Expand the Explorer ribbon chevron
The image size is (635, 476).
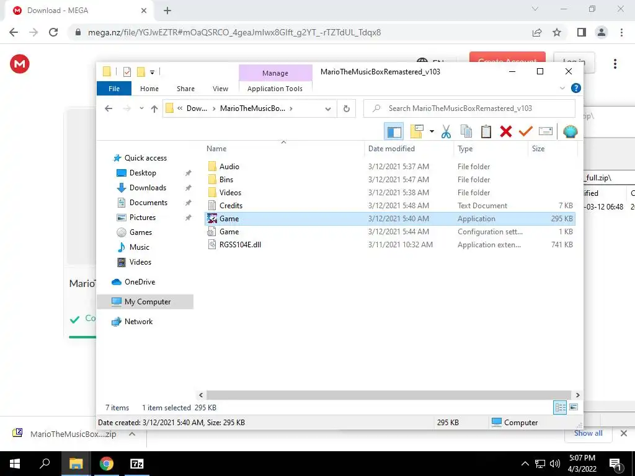pos(562,88)
